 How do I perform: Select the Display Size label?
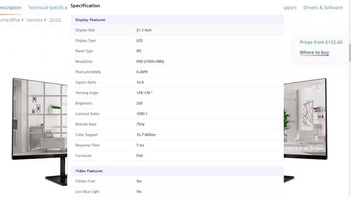(x=85, y=30)
